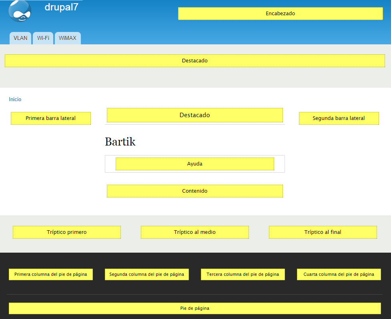Viewport: 391px width, 319px height.
Task: Open the WiMAX menu tab
Action: pos(68,38)
